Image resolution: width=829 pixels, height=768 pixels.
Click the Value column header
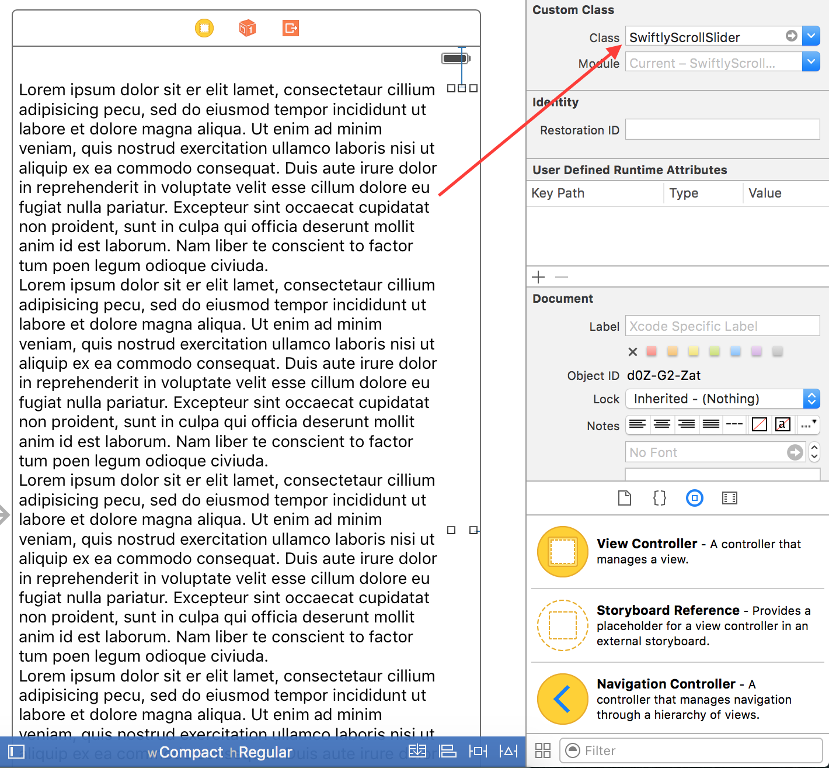point(765,193)
